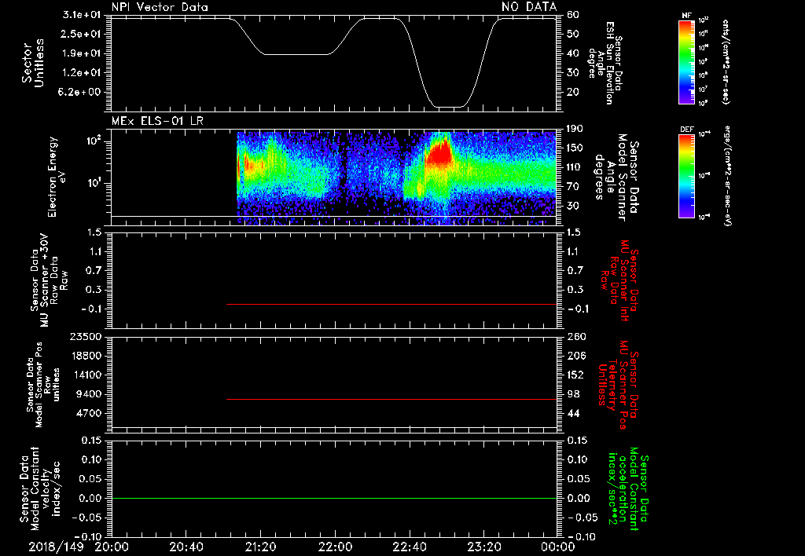Click the 21:20 time axis label
Viewport: 805px width, 556px height.
pyautogui.click(x=261, y=547)
